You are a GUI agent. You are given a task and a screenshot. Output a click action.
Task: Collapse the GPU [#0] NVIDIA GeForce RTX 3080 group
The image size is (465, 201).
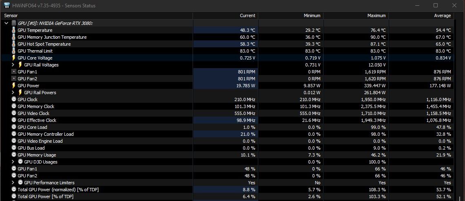(6, 23)
